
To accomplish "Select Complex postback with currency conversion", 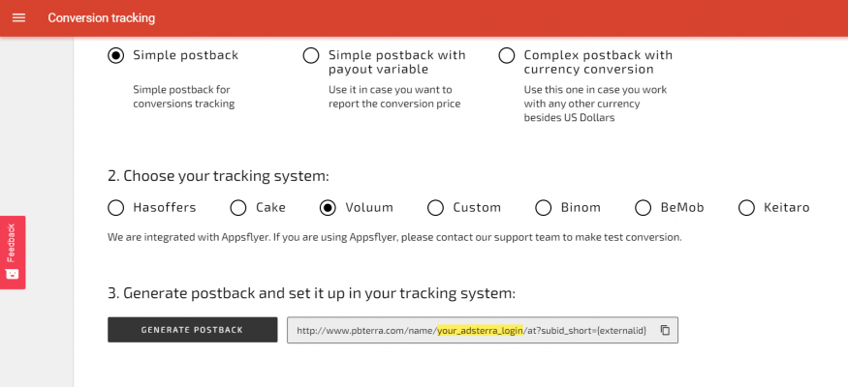I will coord(506,55).
